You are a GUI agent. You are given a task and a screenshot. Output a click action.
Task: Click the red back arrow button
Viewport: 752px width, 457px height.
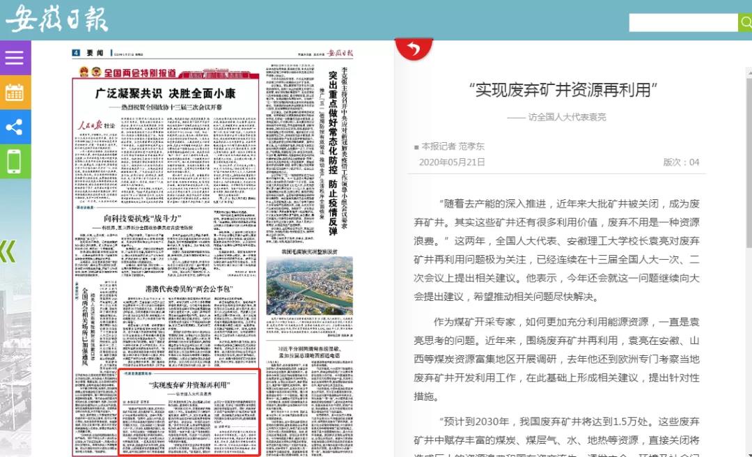pyautogui.click(x=414, y=48)
